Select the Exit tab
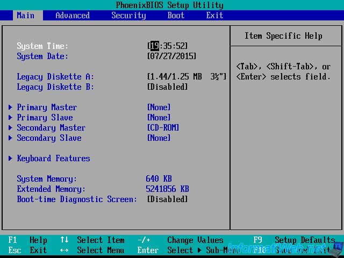This screenshot has height=258, width=344. click(214, 16)
